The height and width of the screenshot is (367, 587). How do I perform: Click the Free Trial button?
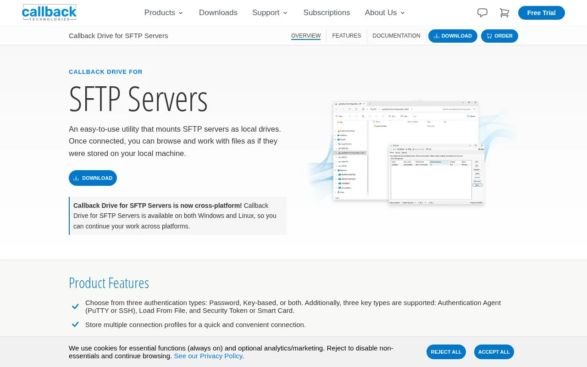click(542, 13)
